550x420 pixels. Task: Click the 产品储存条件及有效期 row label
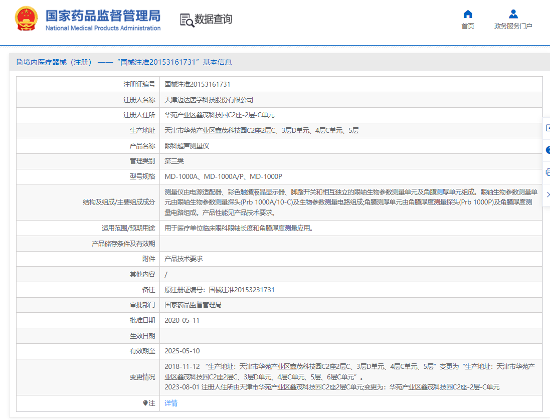coord(123,244)
